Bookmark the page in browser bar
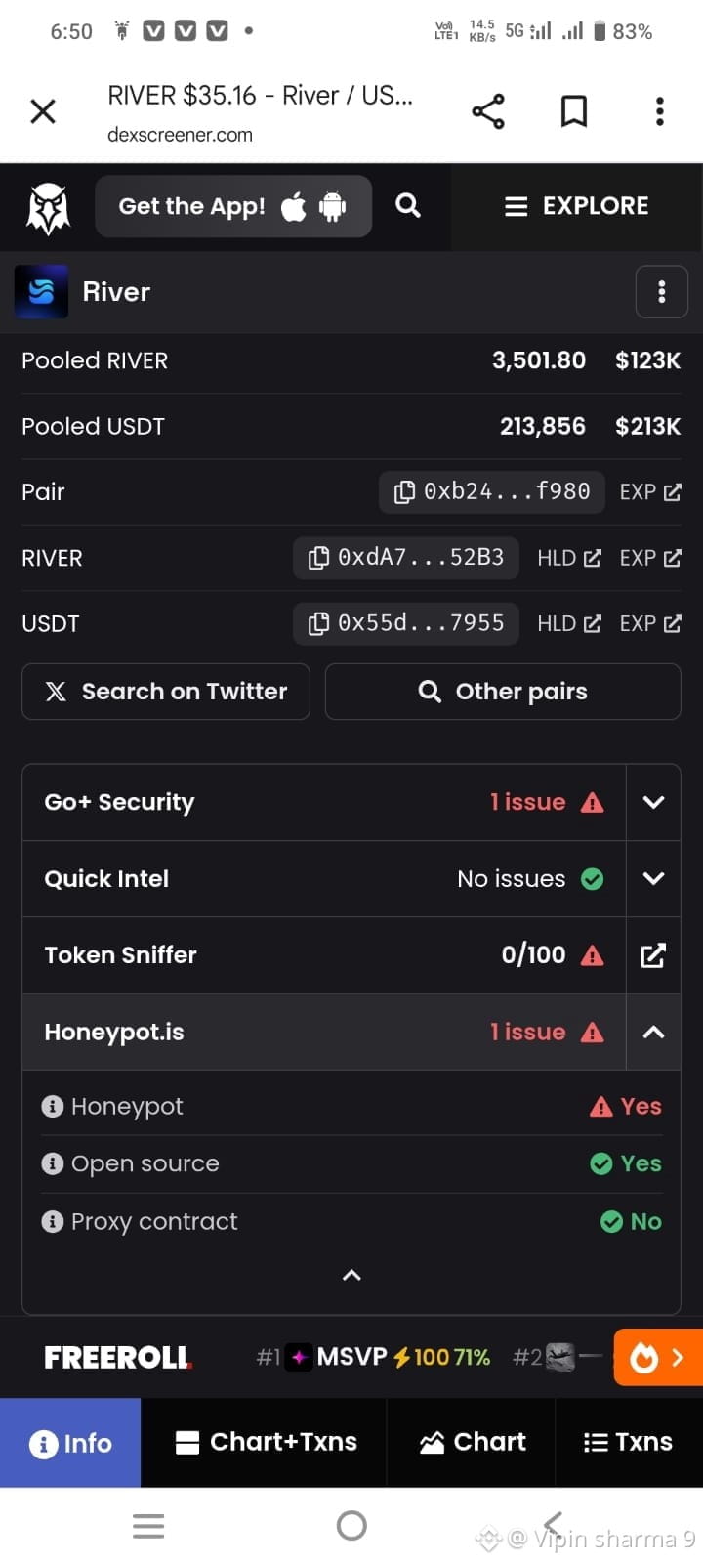This screenshot has height=1563, width=703. [574, 111]
